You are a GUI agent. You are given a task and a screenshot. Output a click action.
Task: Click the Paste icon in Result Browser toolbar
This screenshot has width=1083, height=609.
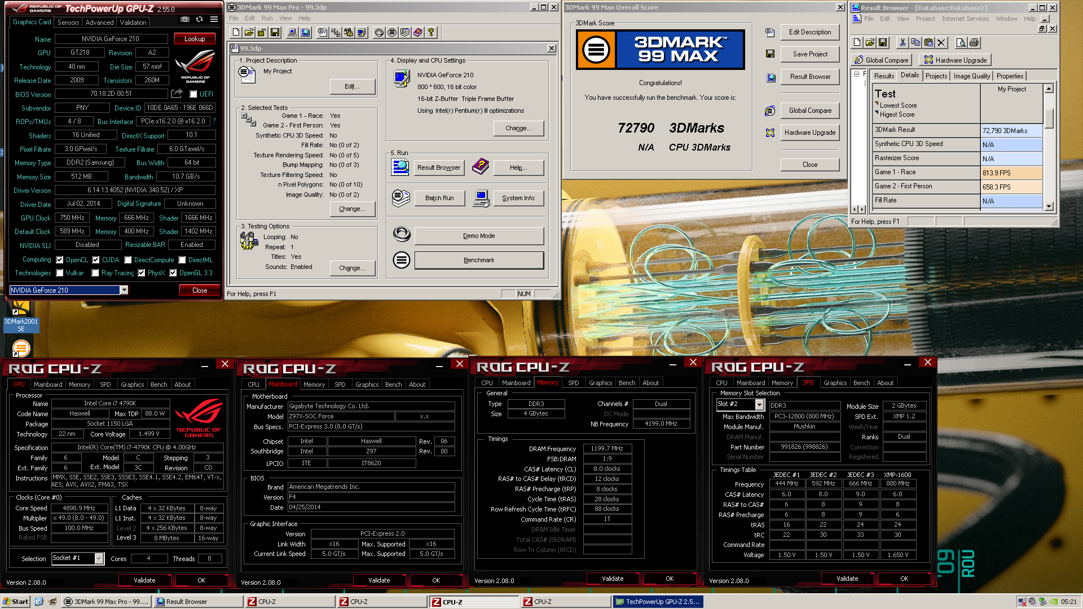928,42
